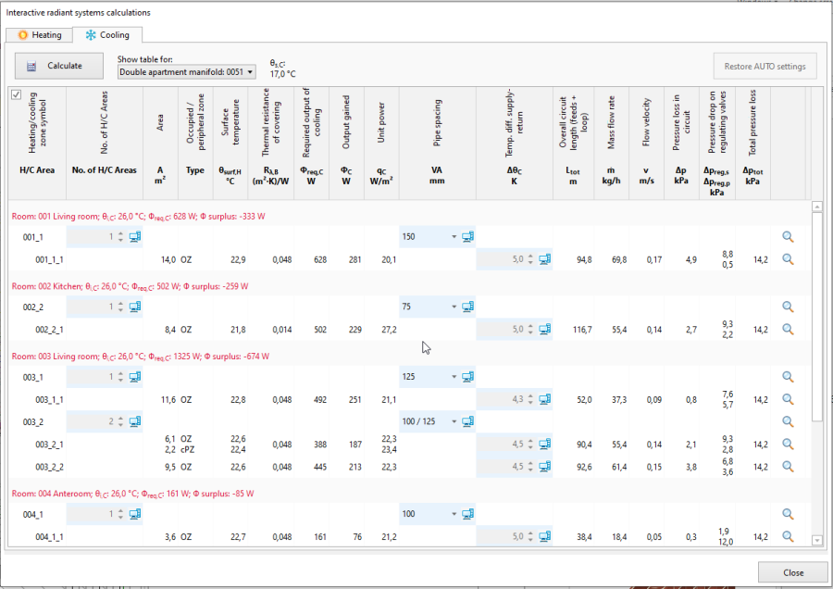Image resolution: width=833 pixels, height=589 pixels.
Task: Toggle the checkbox in table header corner
Action: 16,94
